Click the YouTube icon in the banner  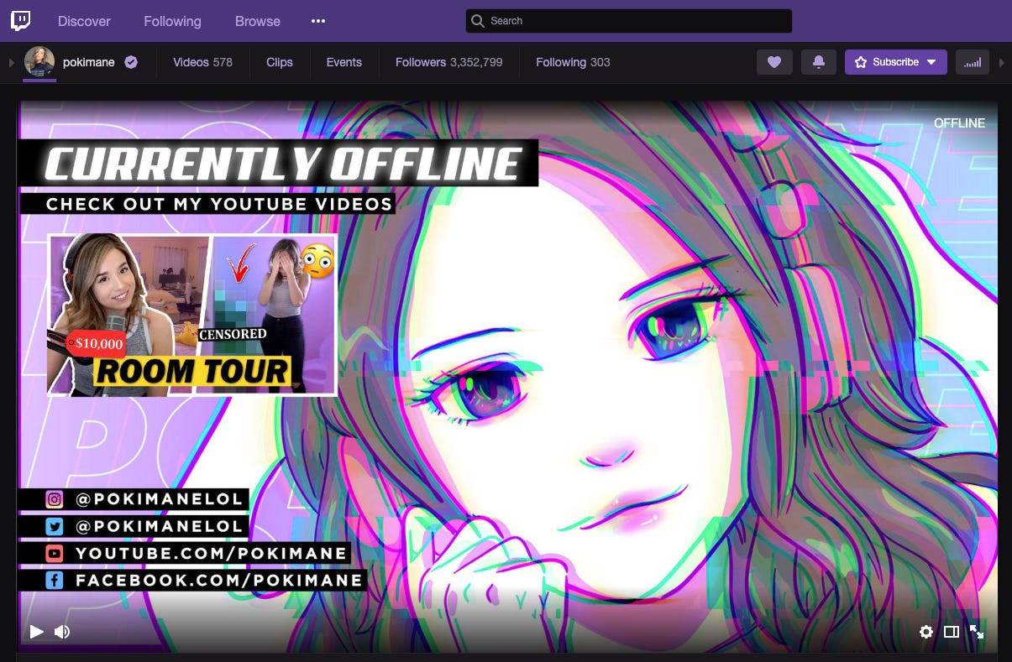pyautogui.click(x=55, y=553)
